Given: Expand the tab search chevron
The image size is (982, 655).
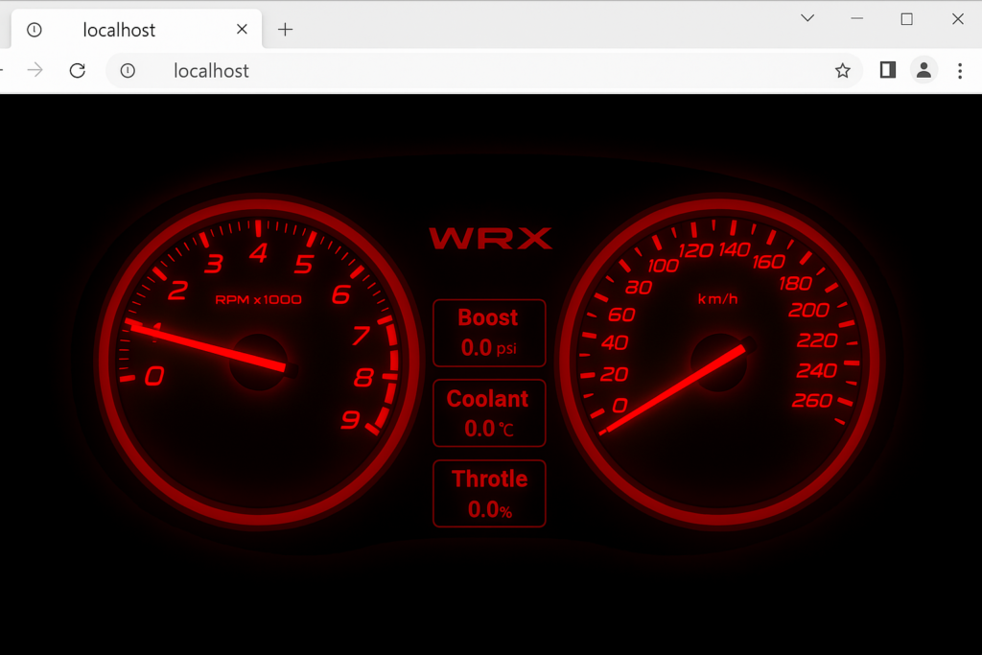Looking at the screenshot, I should coord(807,18).
